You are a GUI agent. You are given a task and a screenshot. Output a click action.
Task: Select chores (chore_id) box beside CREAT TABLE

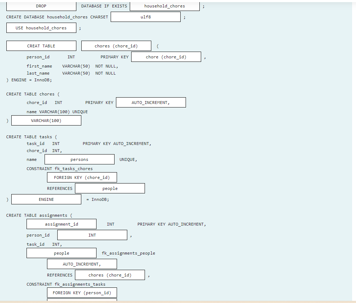coord(116,46)
